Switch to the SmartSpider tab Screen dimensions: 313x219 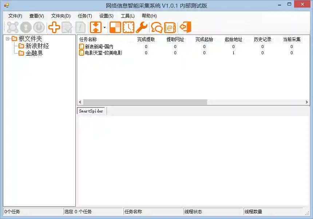[x=91, y=111]
